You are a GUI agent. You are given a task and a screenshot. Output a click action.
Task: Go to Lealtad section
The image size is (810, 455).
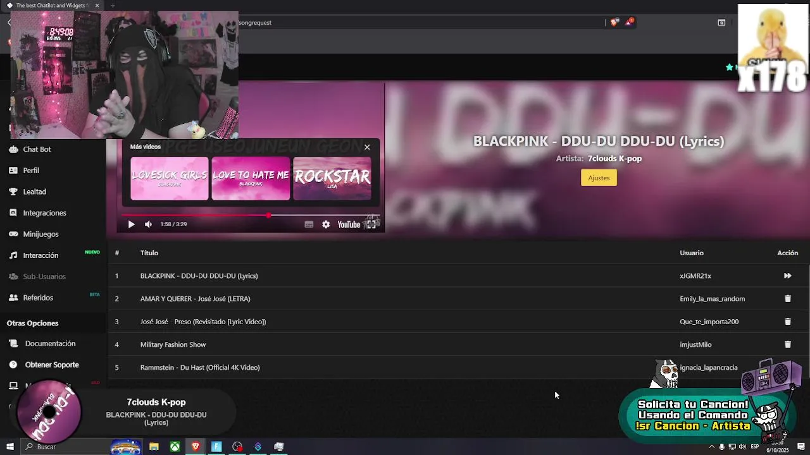(34, 191)
